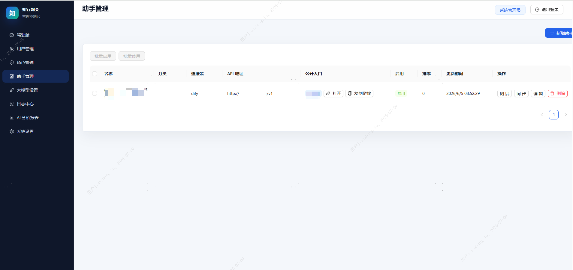
Task: Click the 系统设置 gear icon
Action: pyautogui.click(x=12, y=131)
